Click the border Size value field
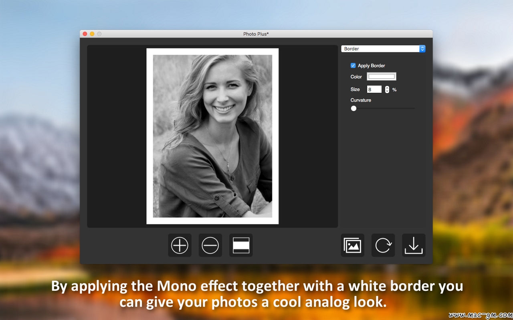This screenshot has height=320, width=513. 374,90
